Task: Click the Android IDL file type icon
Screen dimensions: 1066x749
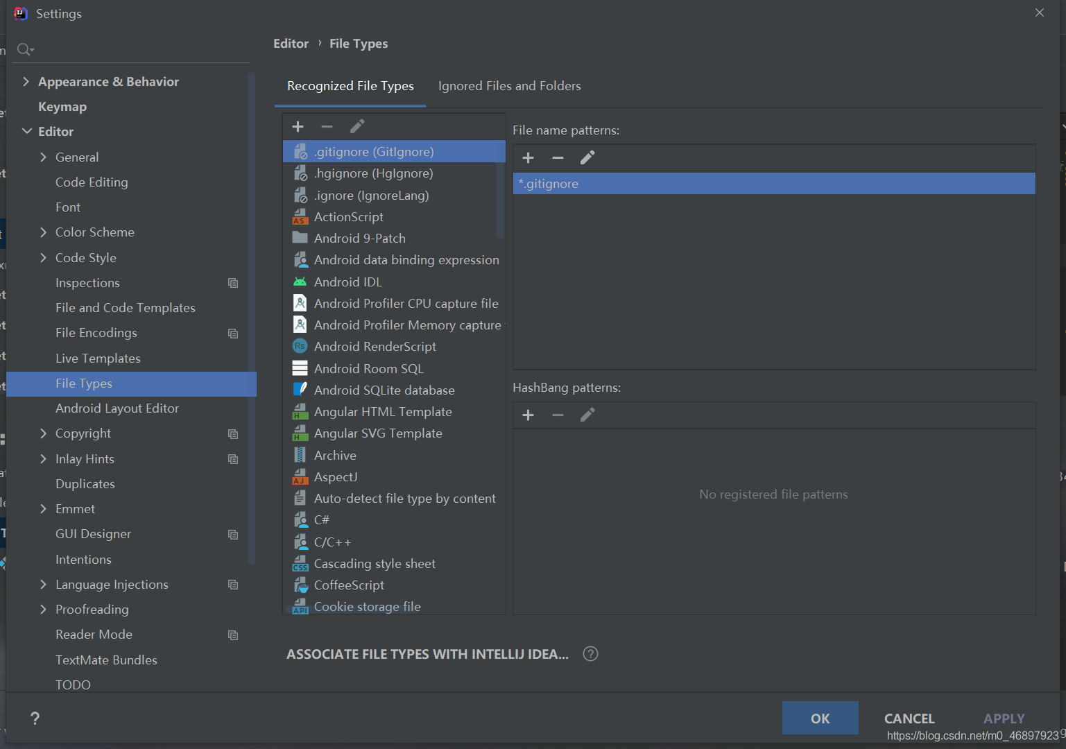Action: (300, 282)
